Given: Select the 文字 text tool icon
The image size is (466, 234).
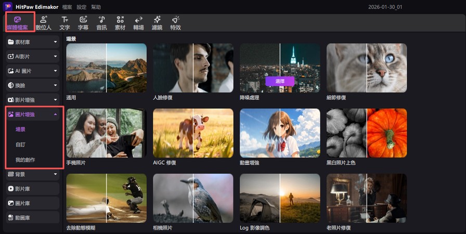Looking at the screenshot, I should click(64, 22).
